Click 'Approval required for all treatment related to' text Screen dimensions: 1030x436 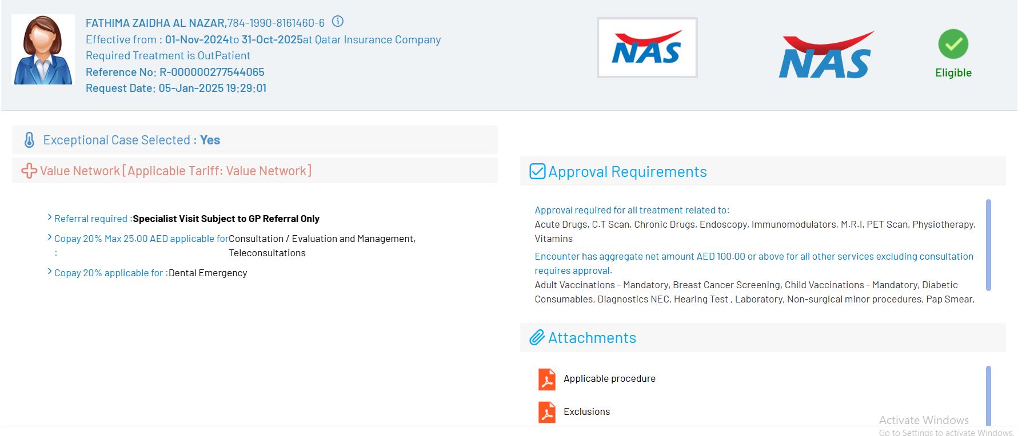pos(632,210)
